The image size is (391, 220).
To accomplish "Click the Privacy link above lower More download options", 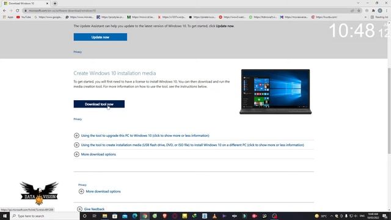I will (82, 185).
